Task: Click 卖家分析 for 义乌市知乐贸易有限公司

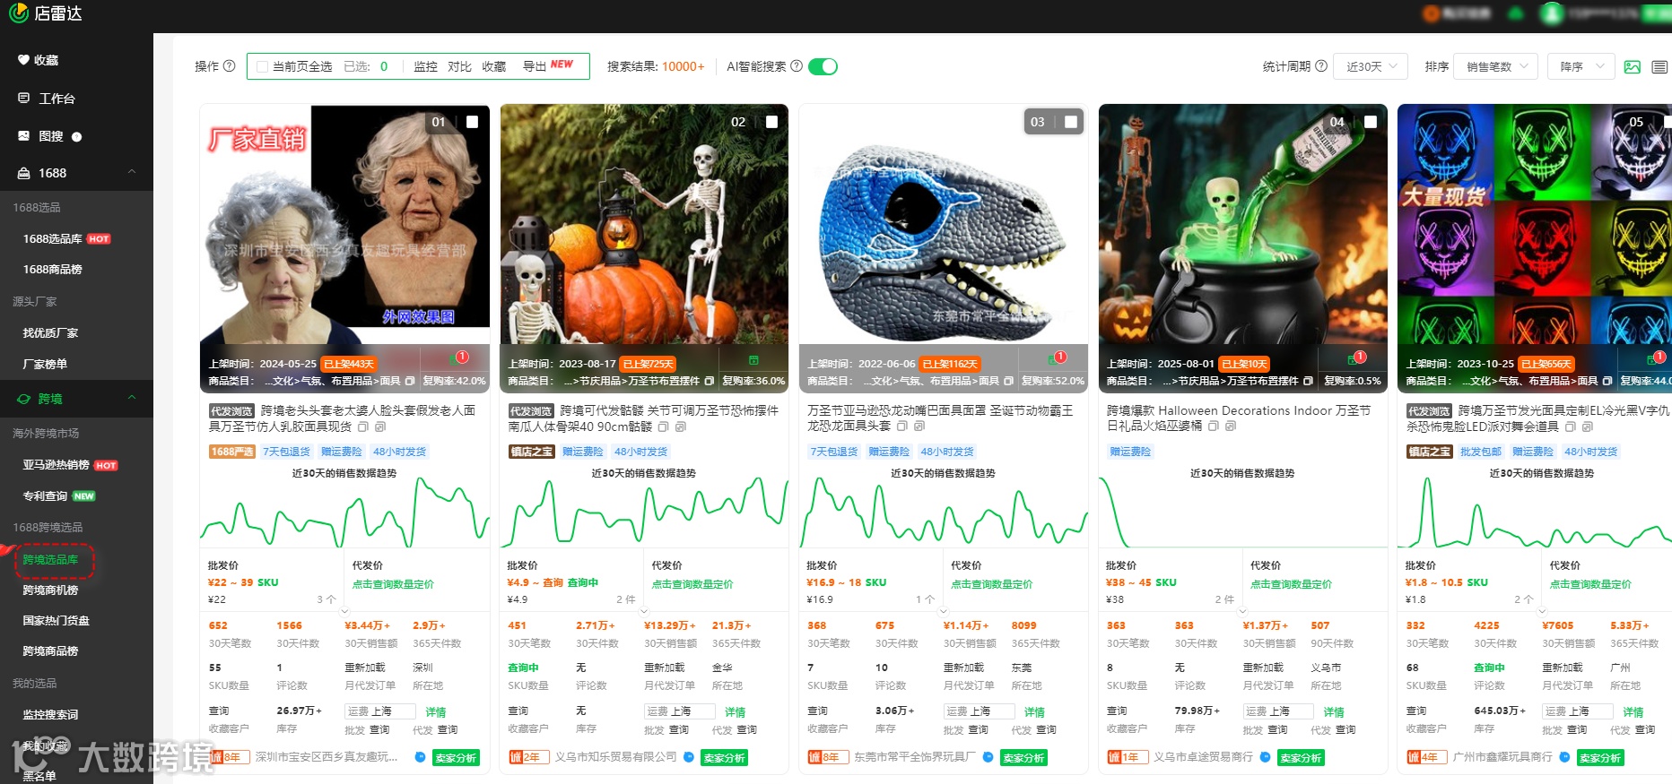Action: point(725,758)
